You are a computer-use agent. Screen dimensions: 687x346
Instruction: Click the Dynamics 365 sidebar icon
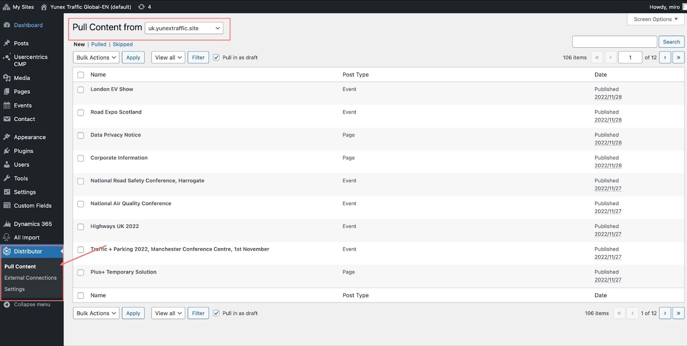(x=7, y=224)
